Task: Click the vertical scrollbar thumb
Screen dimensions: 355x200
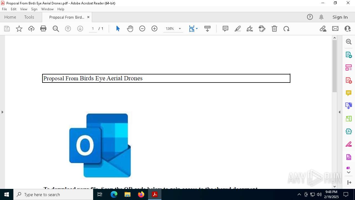Action: coord(334,66)
